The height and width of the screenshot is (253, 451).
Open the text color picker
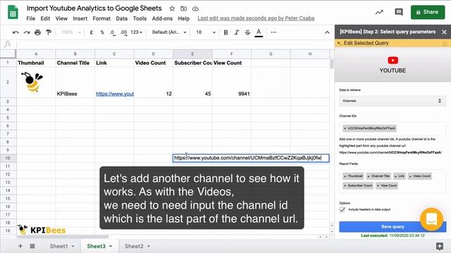coord(259,33)
